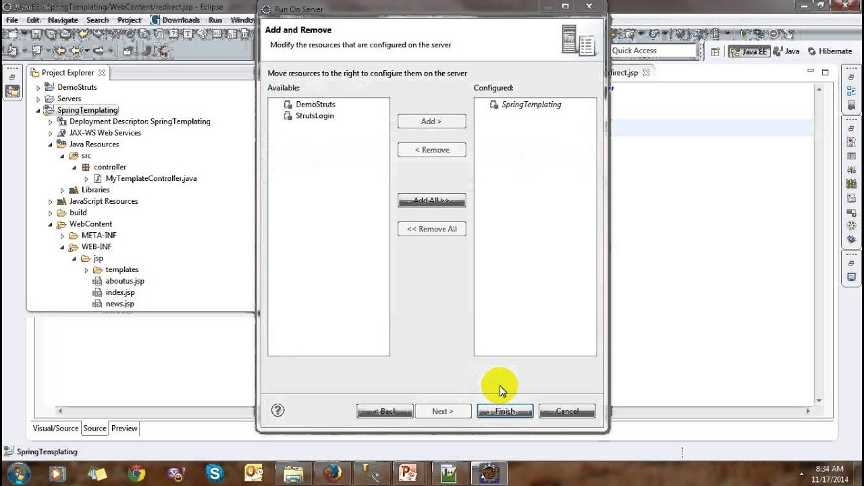Select StrutsLogin in Available list
Image resolution: width=864 pixels, height=486 pixels.
click(315, 115)
